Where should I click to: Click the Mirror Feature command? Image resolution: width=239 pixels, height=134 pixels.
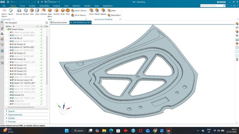pos(78,15)
